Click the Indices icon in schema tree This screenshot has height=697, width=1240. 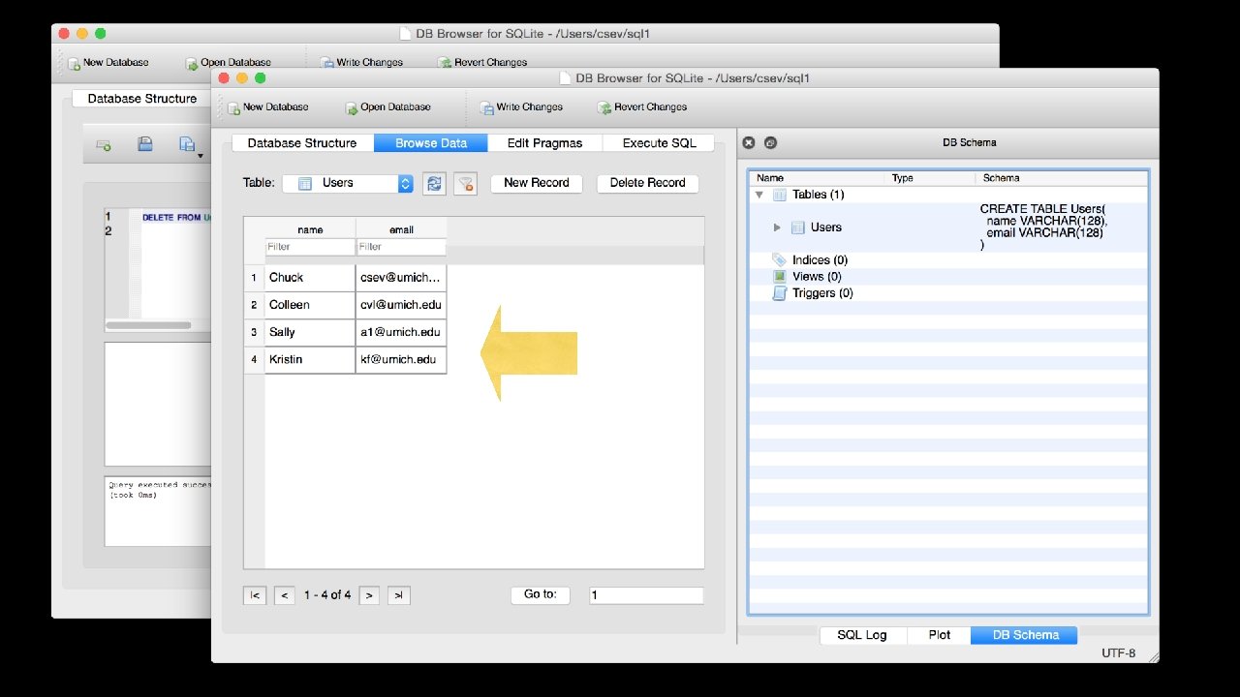(x=779, y=259)
